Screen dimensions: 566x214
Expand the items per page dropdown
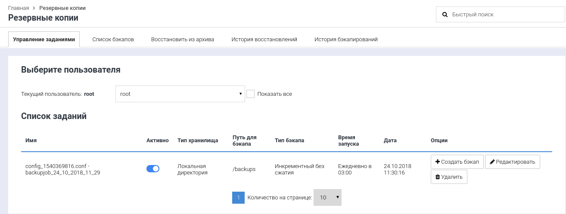click(x=327, y=197)
